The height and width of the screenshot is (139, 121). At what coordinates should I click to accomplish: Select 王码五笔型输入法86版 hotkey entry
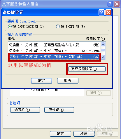(54, 45)
